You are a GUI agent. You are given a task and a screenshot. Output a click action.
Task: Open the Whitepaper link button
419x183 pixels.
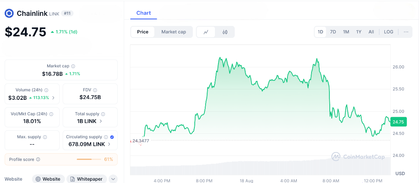pyautogui.click(x=87, y=179)
